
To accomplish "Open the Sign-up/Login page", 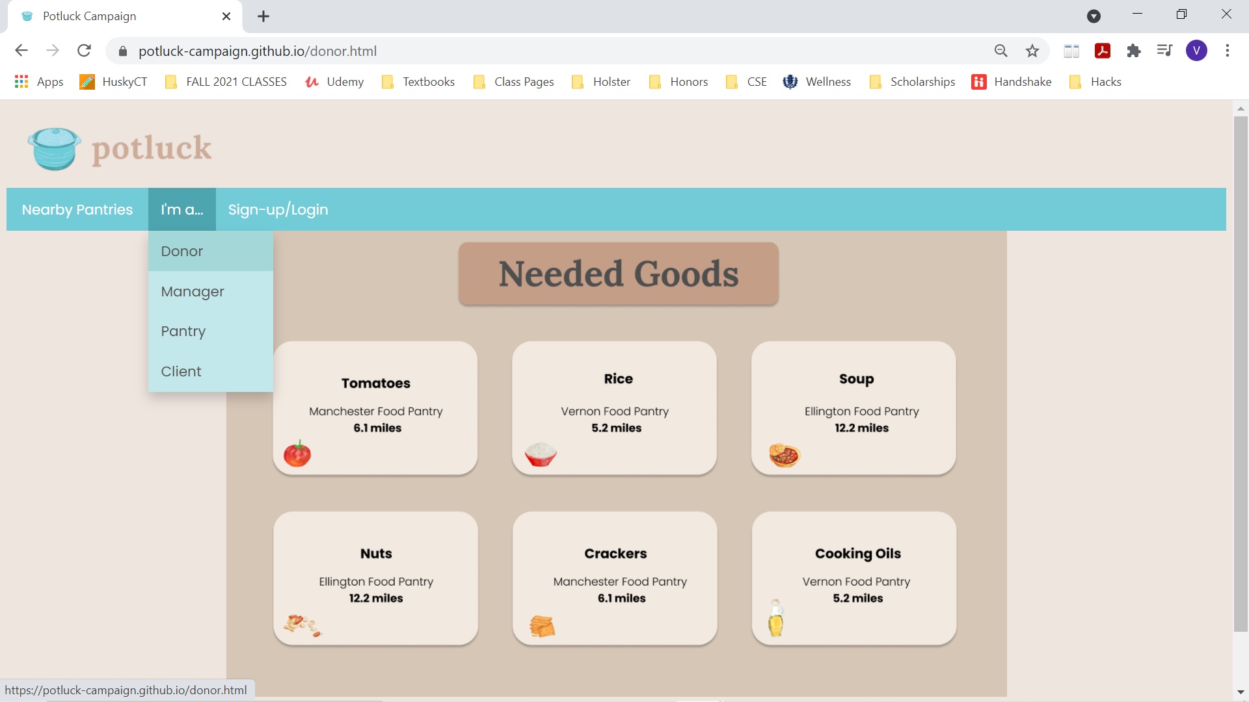I will [278, 209].
